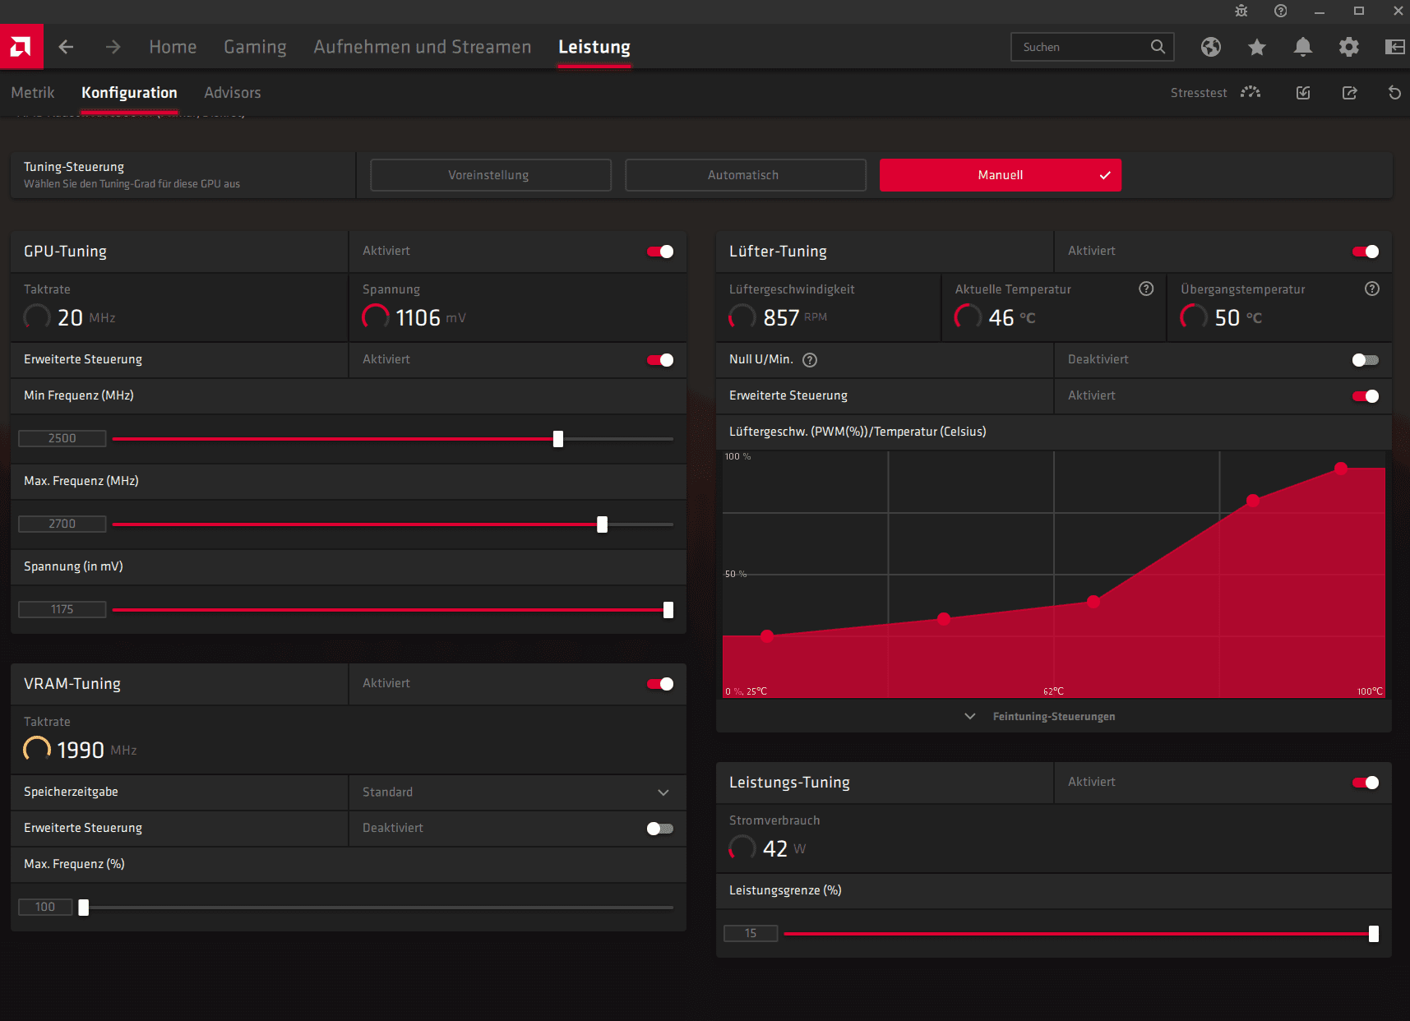
Task: Show help for Null U/Min.
Action: (810, 359)
